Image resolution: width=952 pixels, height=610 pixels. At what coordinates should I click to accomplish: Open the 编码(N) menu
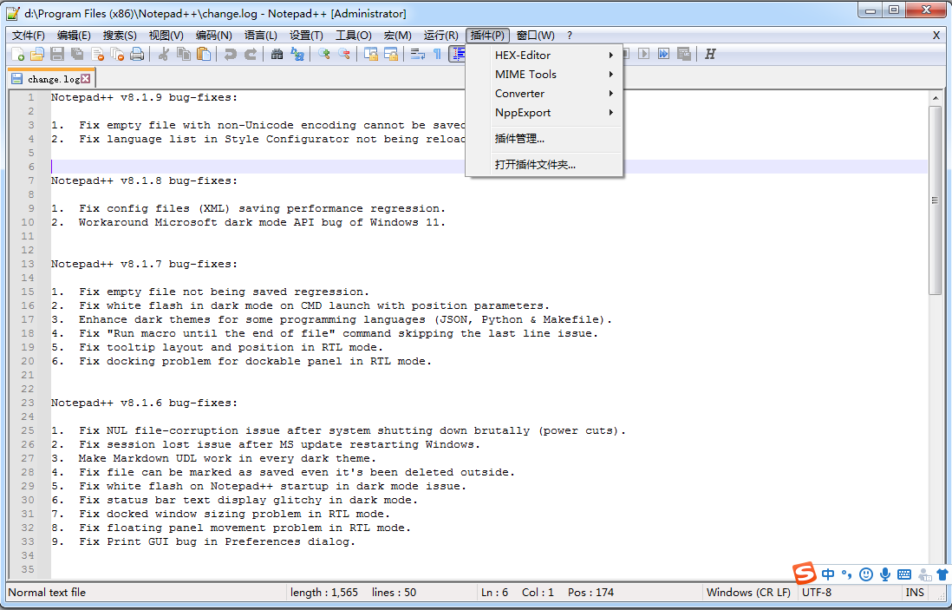[x=213, y=36]
